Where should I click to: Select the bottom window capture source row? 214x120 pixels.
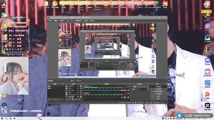[74, 97]
